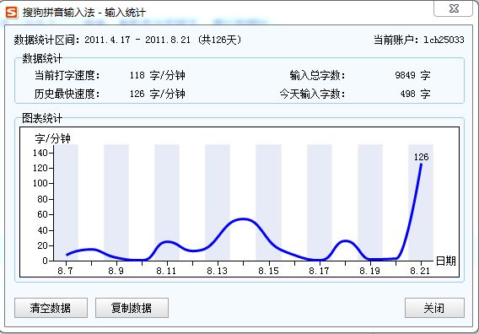Image resolution: width=479 pixels, height=334 pixels.
Task: Click the 输入总字数 label
Action: pyautogui.click(x=317, y=75)
